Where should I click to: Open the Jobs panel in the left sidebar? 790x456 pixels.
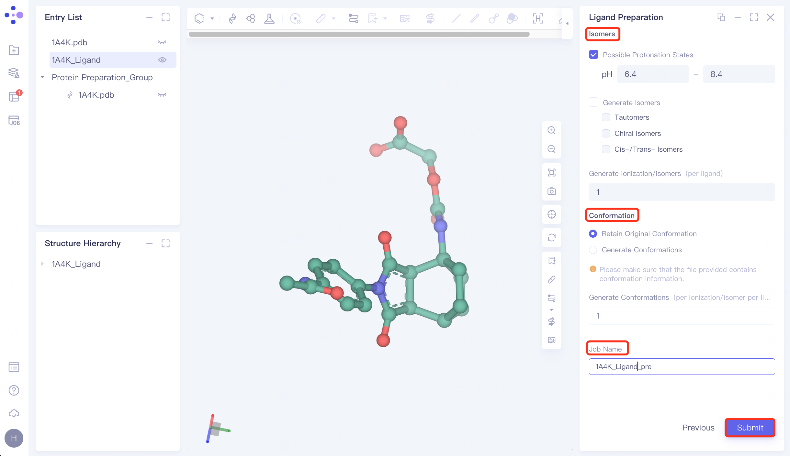click(14, 120)
